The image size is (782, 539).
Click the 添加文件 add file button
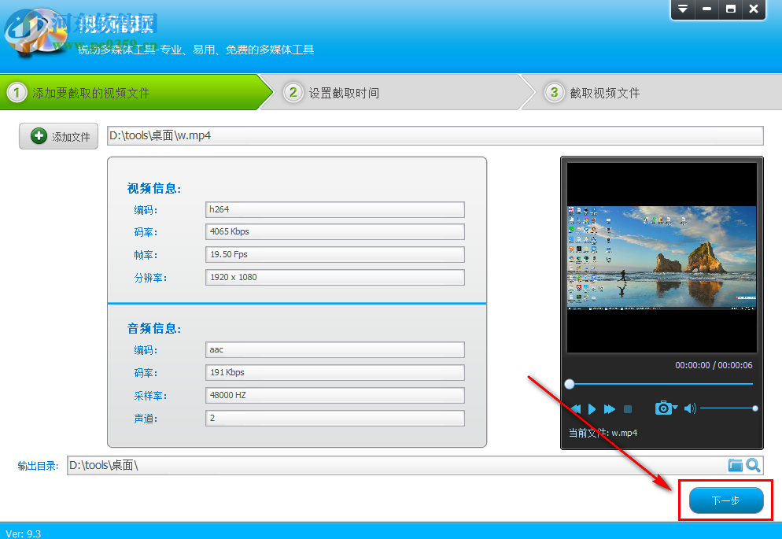(x=58, y=136)
